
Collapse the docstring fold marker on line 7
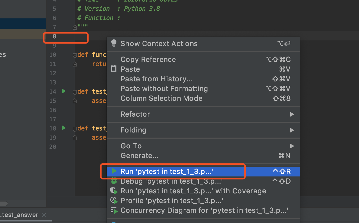point(75,27)
